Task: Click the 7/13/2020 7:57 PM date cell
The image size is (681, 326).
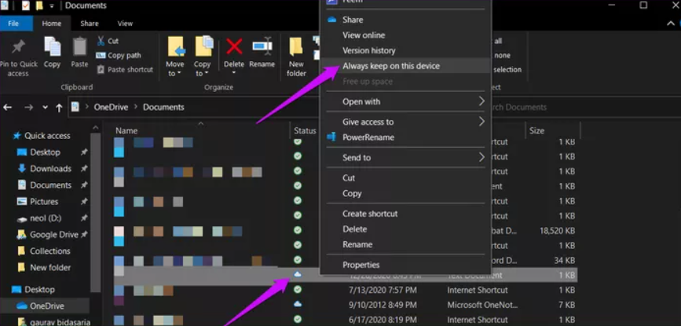Action: [x=383, y=290]
